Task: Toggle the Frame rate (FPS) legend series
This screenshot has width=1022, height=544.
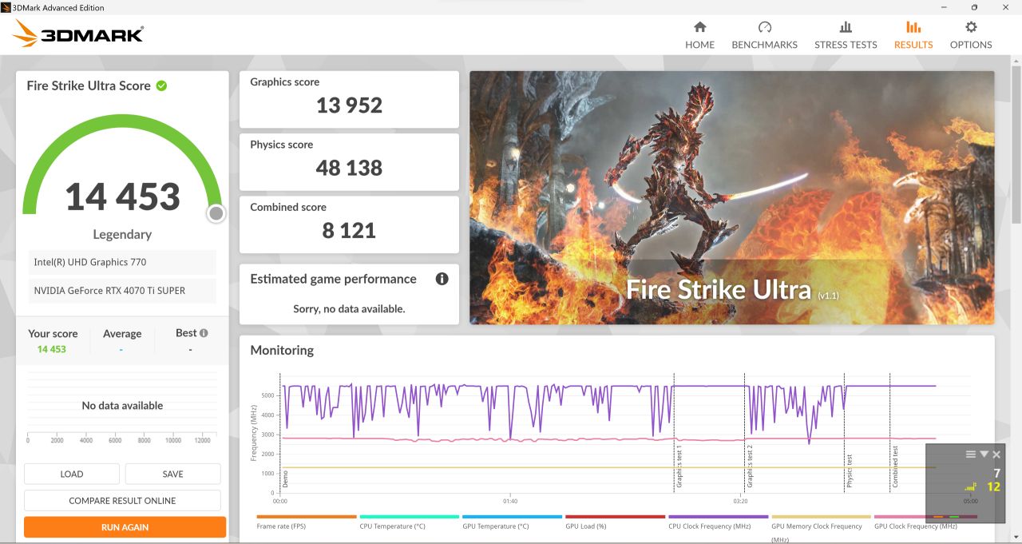Action: pos(306,522)
